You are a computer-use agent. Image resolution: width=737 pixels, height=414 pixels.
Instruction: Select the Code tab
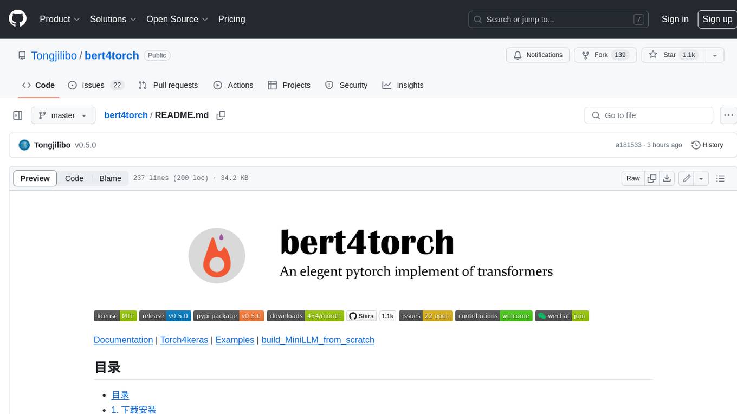coord(38,85)
